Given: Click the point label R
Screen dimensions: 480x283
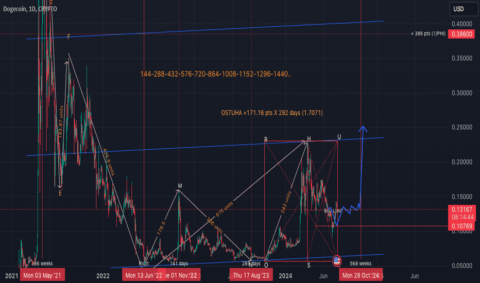Looking at the screenshot, I should 266,139.
